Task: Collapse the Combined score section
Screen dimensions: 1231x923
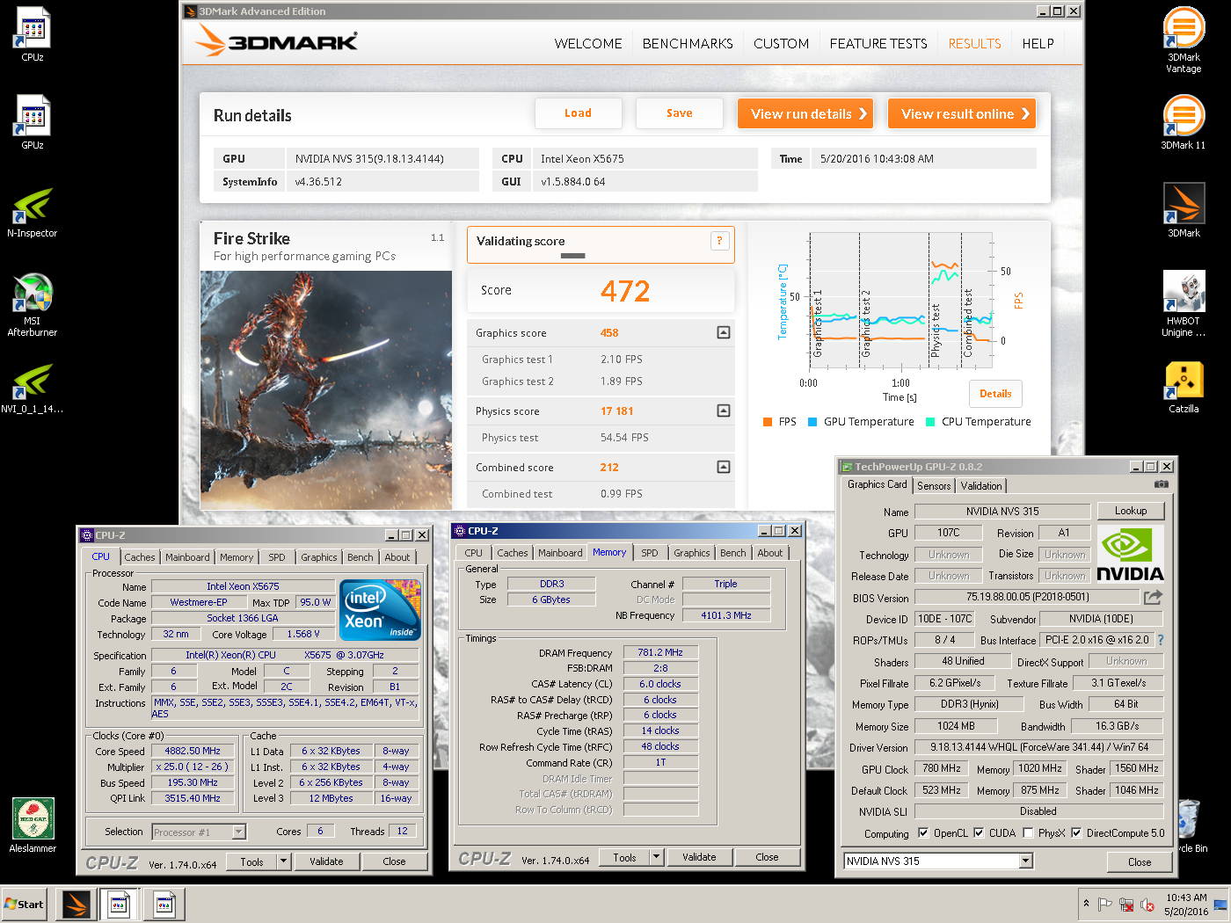Action: pyautogui.click(x=724, y=467)
